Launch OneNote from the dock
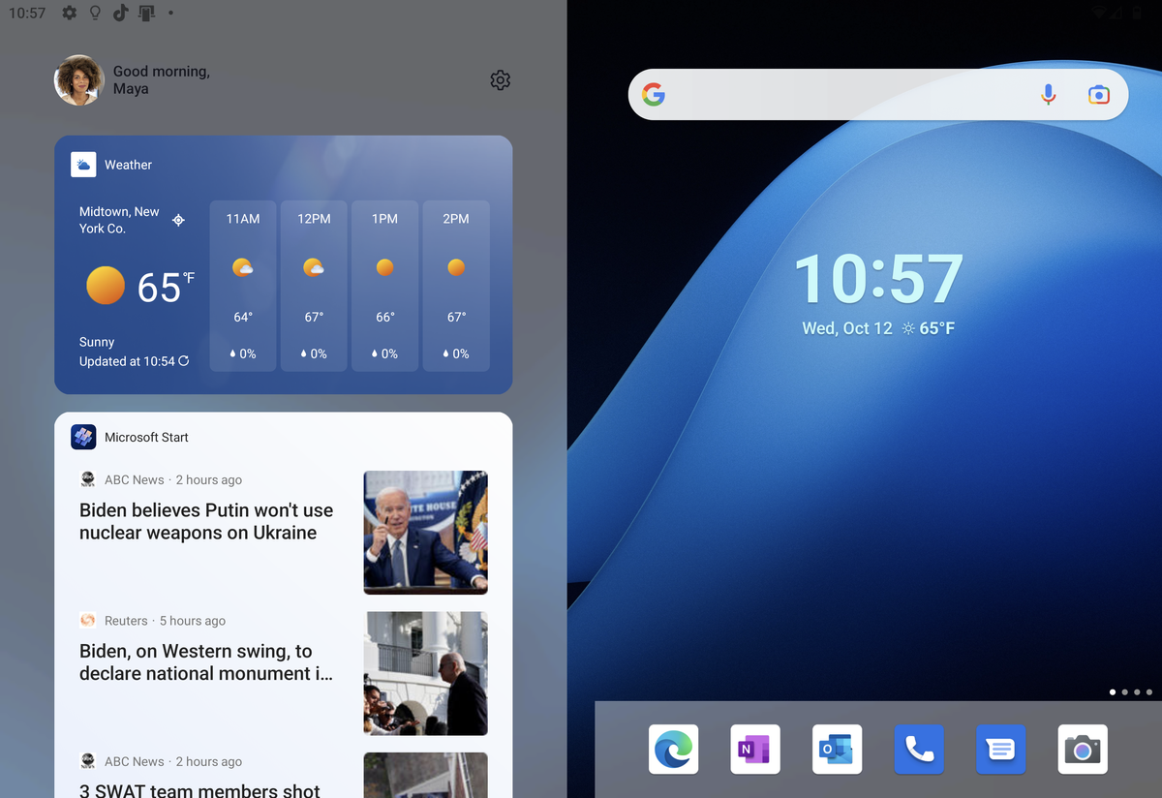Viewport: 1162px width, 798px height. pos(754,749)
